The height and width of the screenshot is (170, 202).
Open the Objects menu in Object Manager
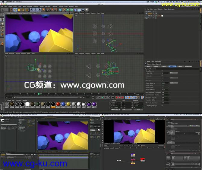160,9
